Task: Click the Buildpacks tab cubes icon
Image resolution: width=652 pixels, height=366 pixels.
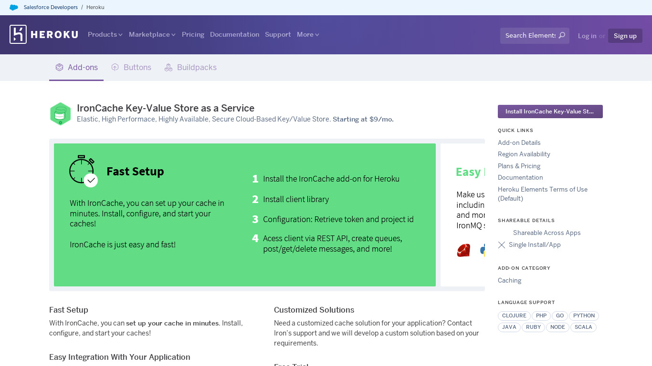Action: point(168,68)
